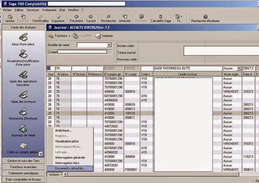The width and height of the screenshot is (259, 183).
Task: Open Saisie des opérations bancaires
Action: tap(23, 78)
